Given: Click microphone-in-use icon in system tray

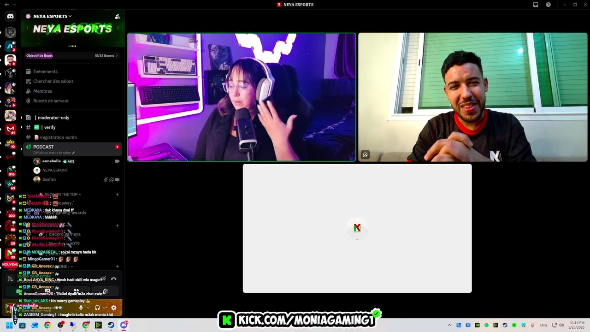Looking at the screenshot, I should (x=532, y=325).
